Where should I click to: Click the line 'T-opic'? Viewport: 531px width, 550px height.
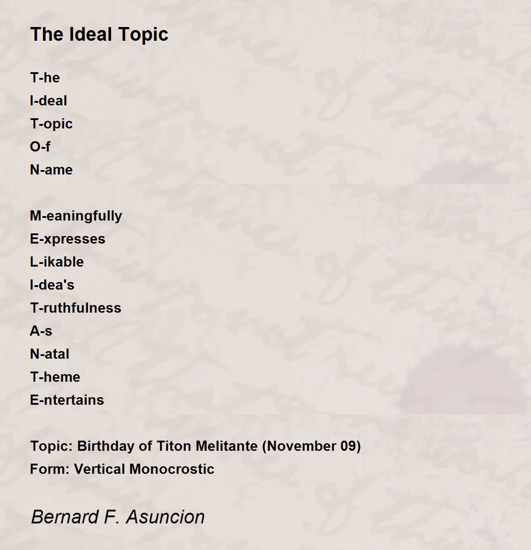(x=51, y=124)
